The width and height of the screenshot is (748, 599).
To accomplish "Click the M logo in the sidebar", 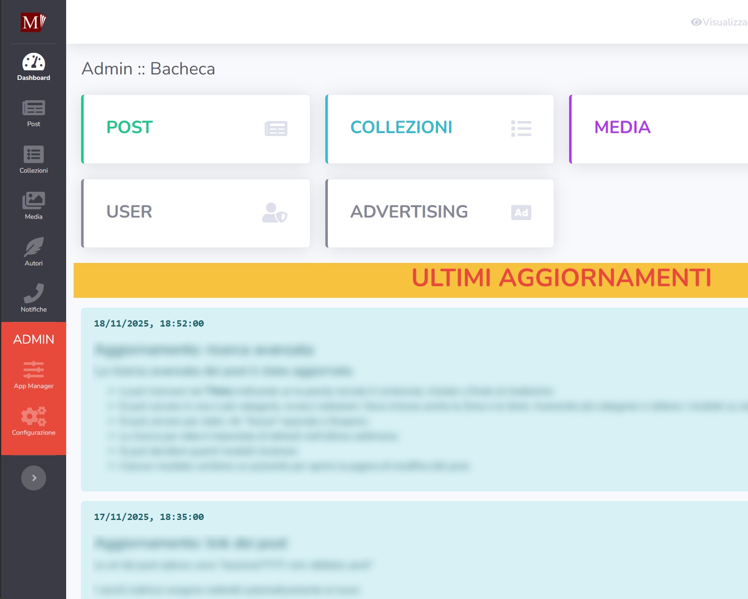I will 33,22.
